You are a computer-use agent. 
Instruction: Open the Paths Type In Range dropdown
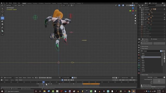click(158, 78)
